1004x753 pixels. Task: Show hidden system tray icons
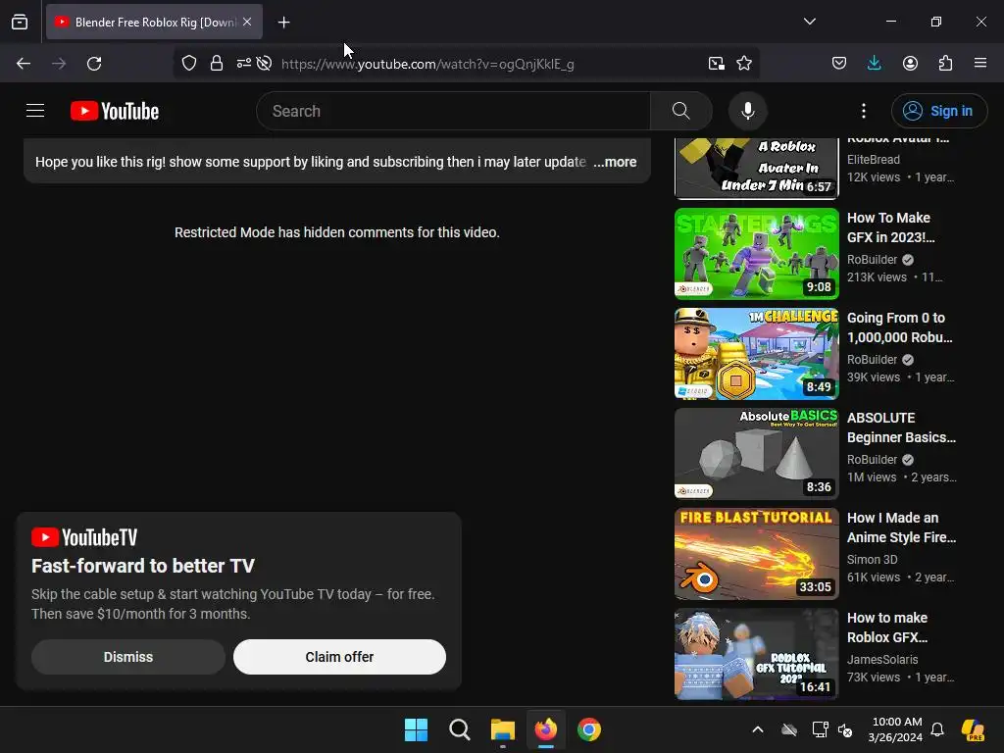click(758, 729)
